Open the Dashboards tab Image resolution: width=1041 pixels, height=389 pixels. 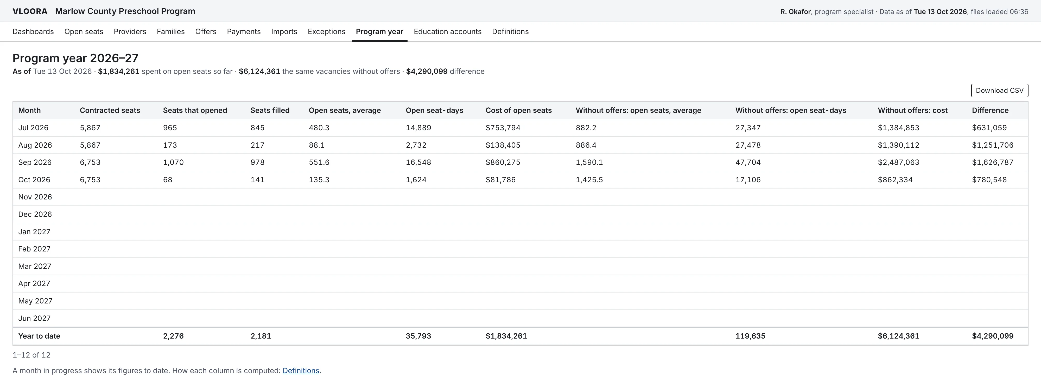pyautogui.click(x=33, y=31)
